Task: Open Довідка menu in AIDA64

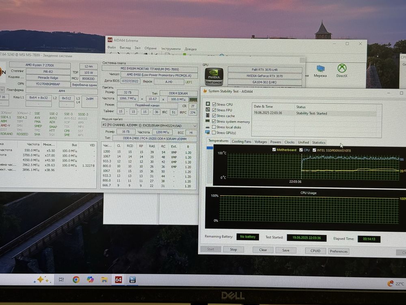Action: pyautogui.click(x=190, y=49)
